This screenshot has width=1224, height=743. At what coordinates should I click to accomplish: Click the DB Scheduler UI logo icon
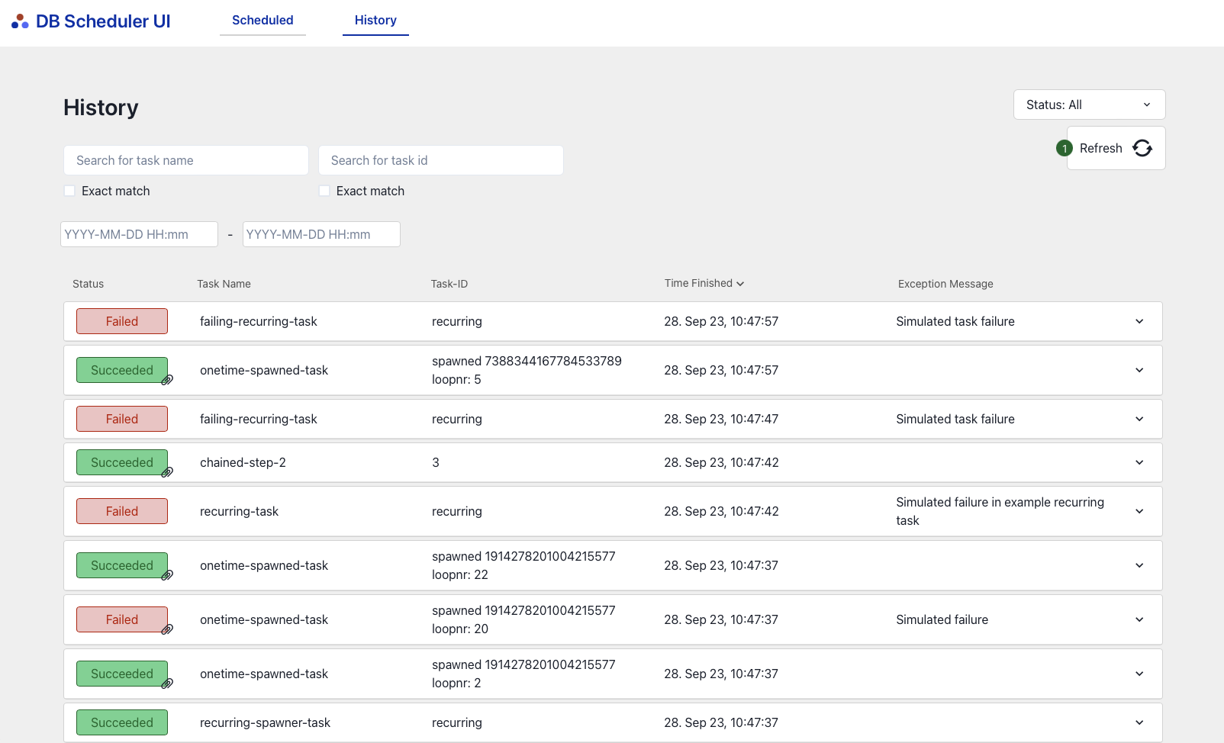tap(20, 21)
